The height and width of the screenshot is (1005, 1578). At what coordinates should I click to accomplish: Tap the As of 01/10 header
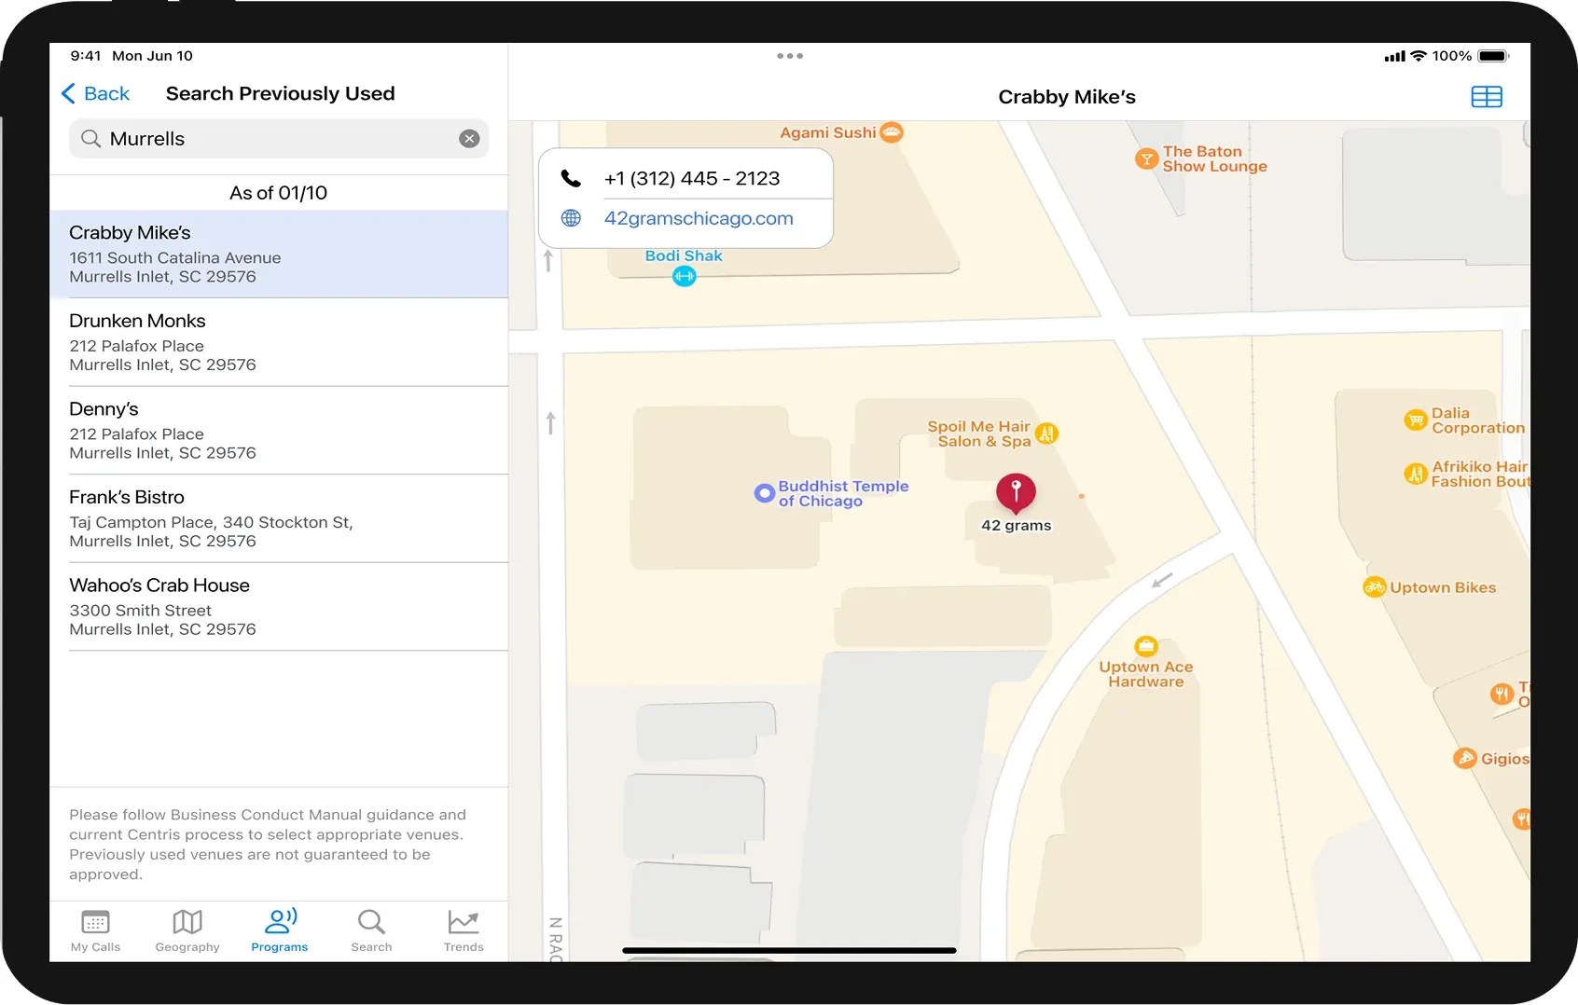(279, 193)
